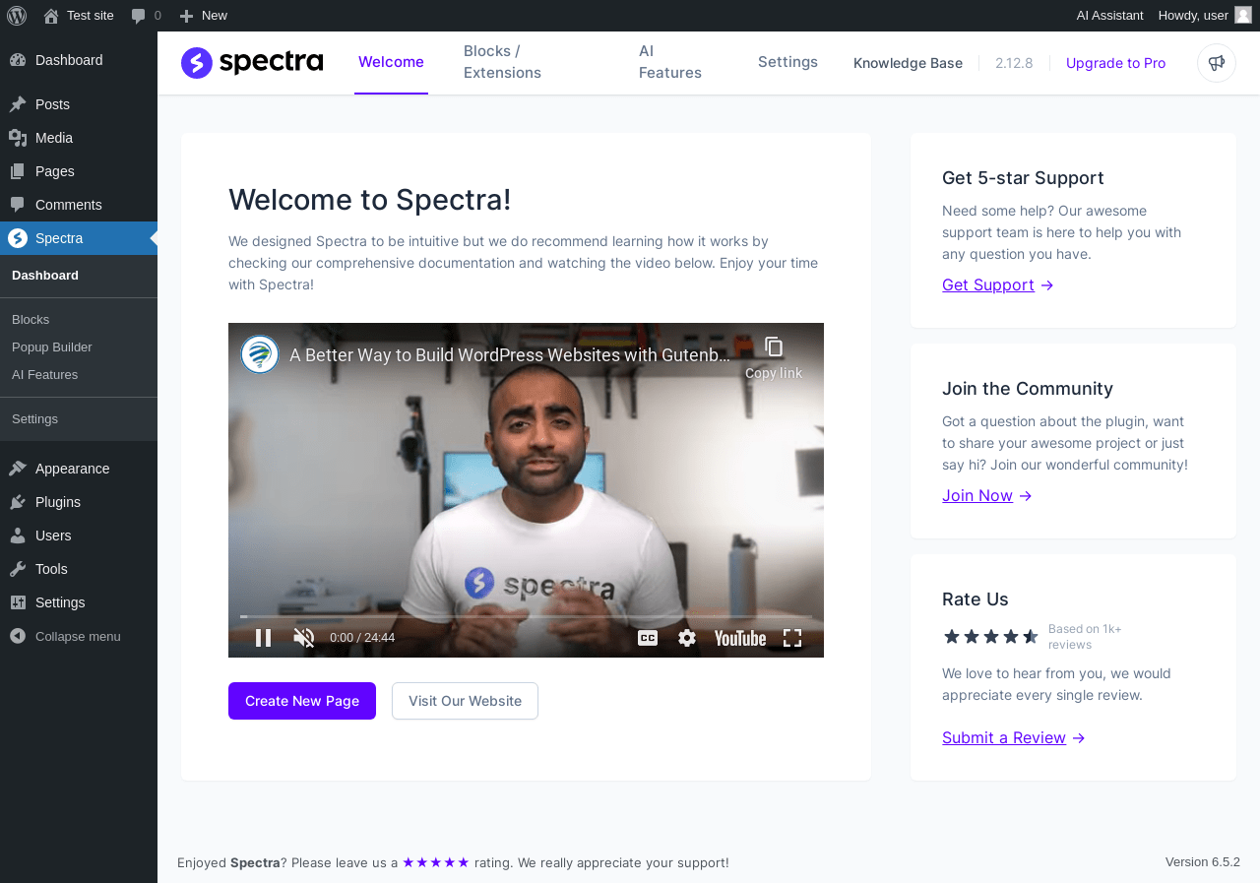Screen dimensions: 1260x883
Task: Open the YouTube logo on player
Action: 740,638
